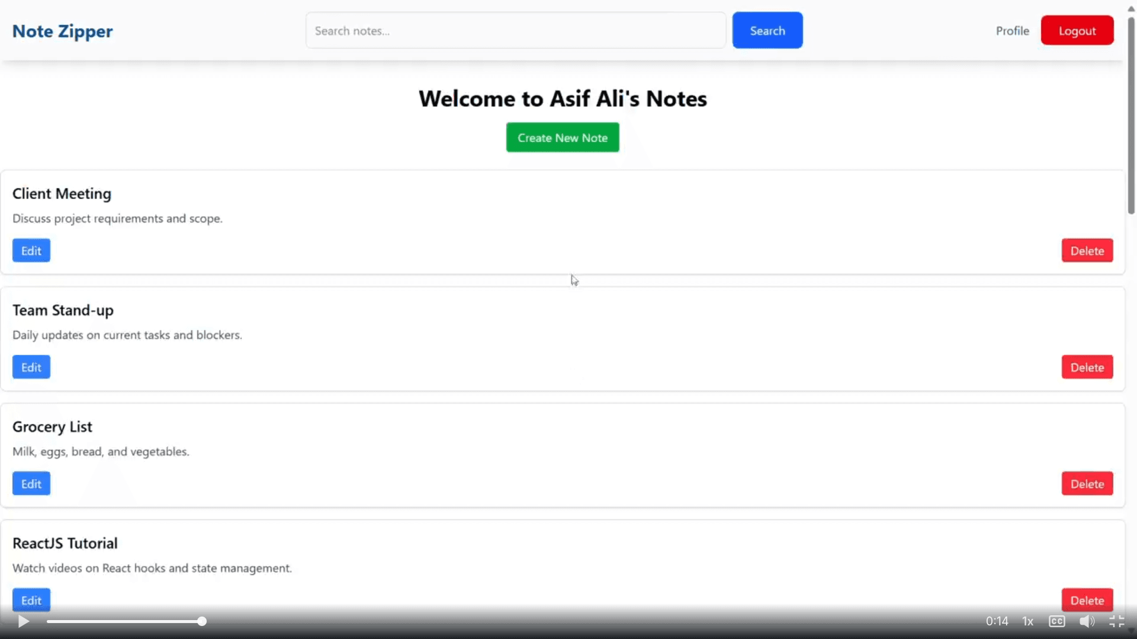The width and height of the screenshot is (1137, 639).
Task: Edit the Grocery List note
Action: click(31, 483)
